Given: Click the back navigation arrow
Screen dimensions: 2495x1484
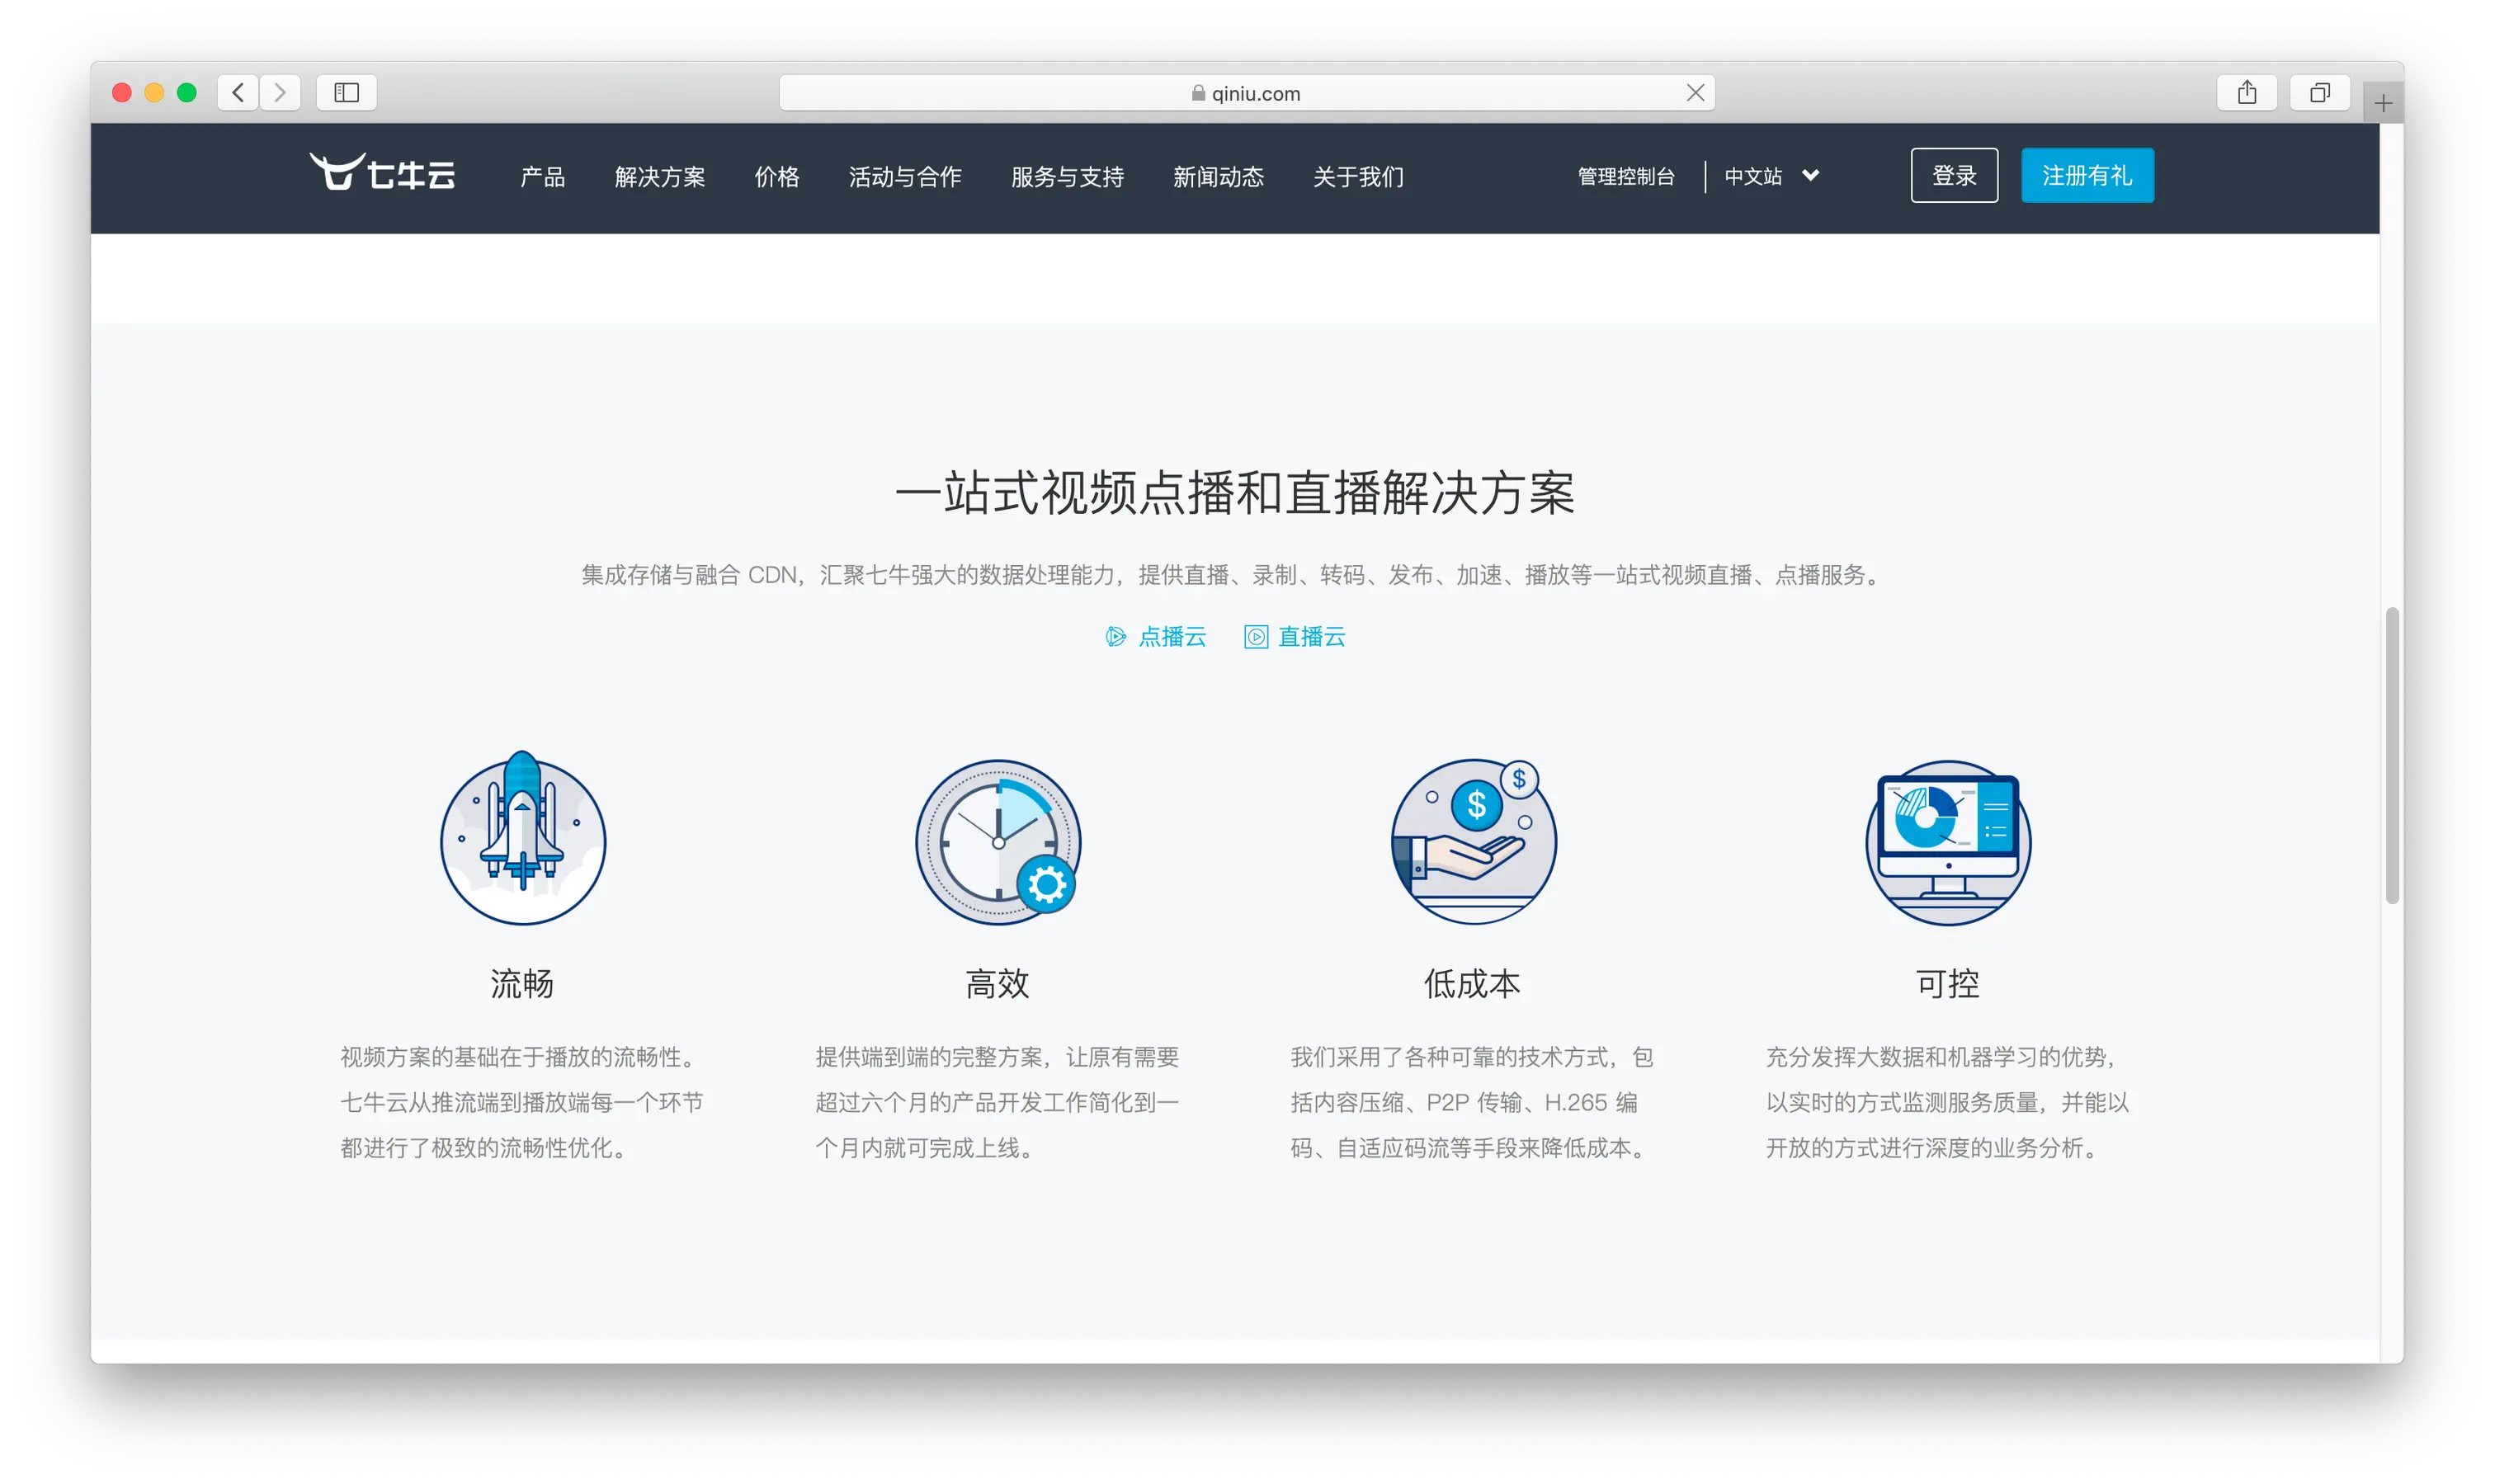Looking at the screenshot, I should tap(238, 92).
